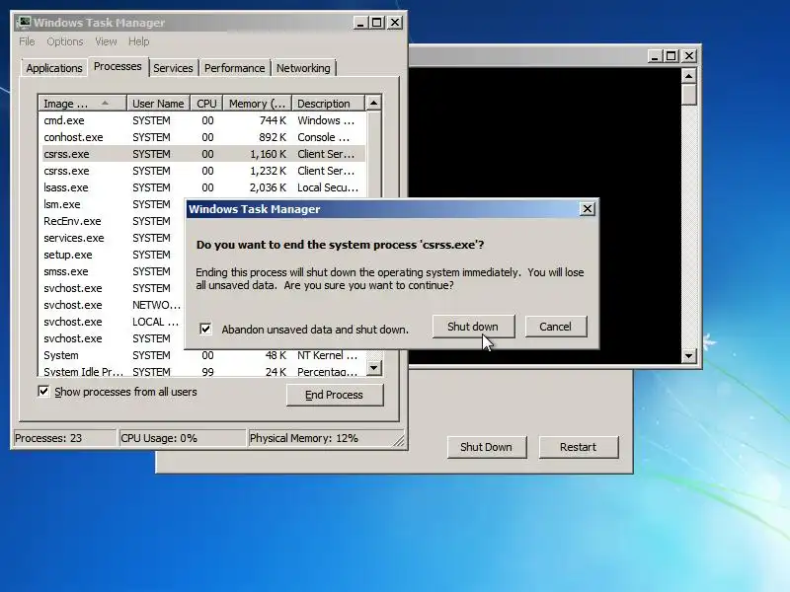Maximize the black console window

(x=671, y=56)
